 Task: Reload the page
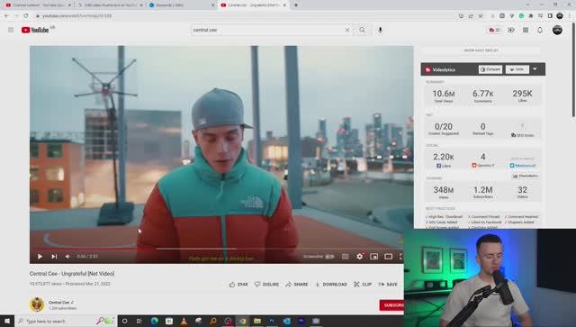coord(26,16)
